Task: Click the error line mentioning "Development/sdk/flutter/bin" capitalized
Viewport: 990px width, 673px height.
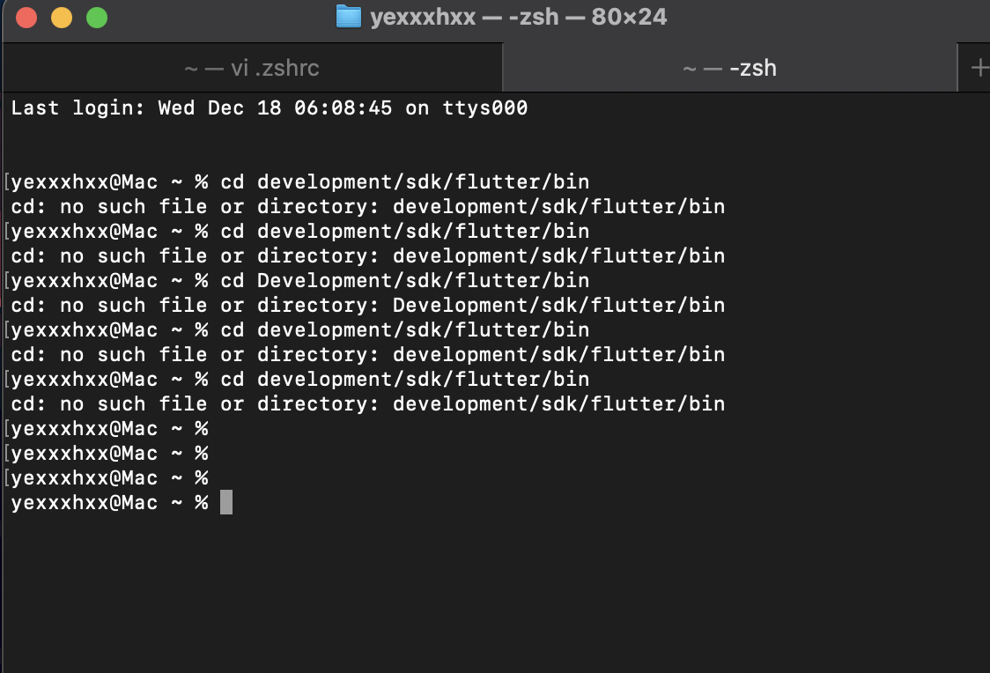Action: (368, 305)
